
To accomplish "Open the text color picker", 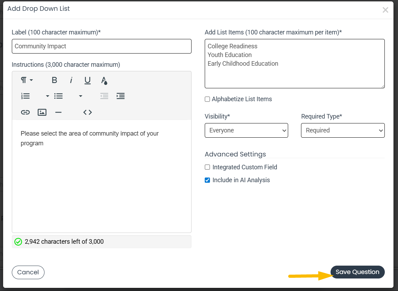I will 104,80.
